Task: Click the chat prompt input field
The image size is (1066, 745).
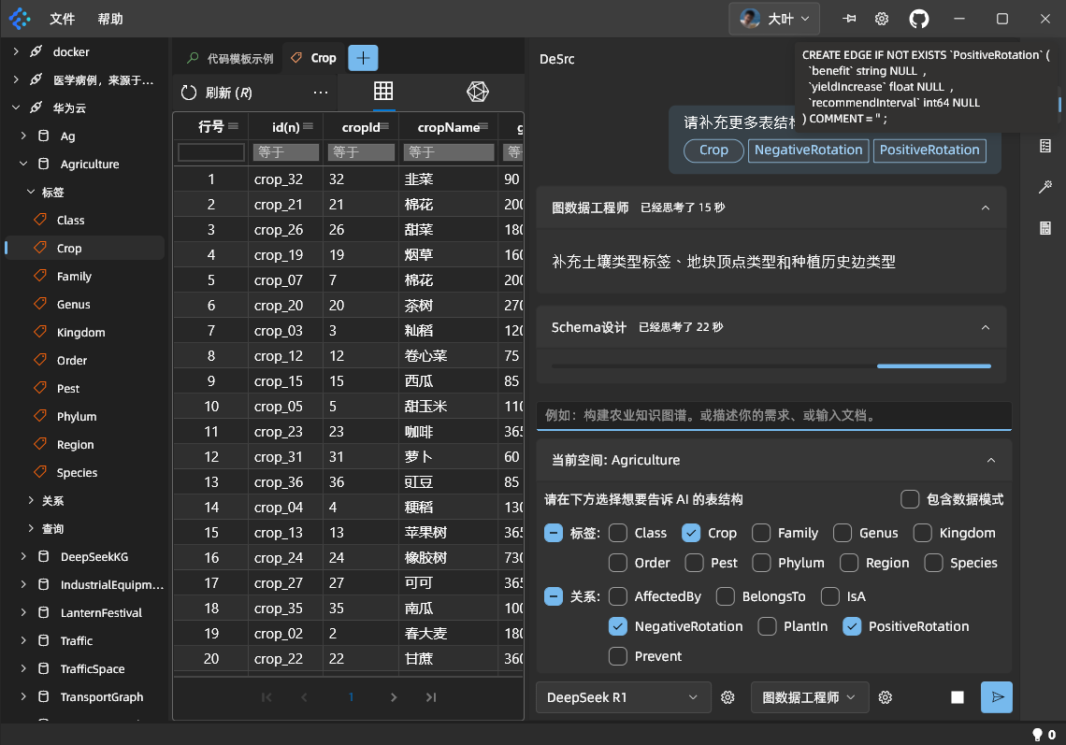Action: 773,415
